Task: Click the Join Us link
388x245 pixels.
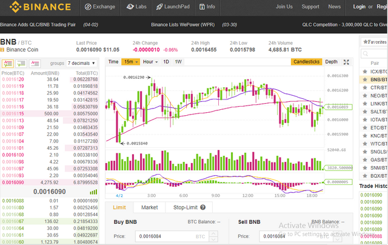Action: [x=284, y=7]
